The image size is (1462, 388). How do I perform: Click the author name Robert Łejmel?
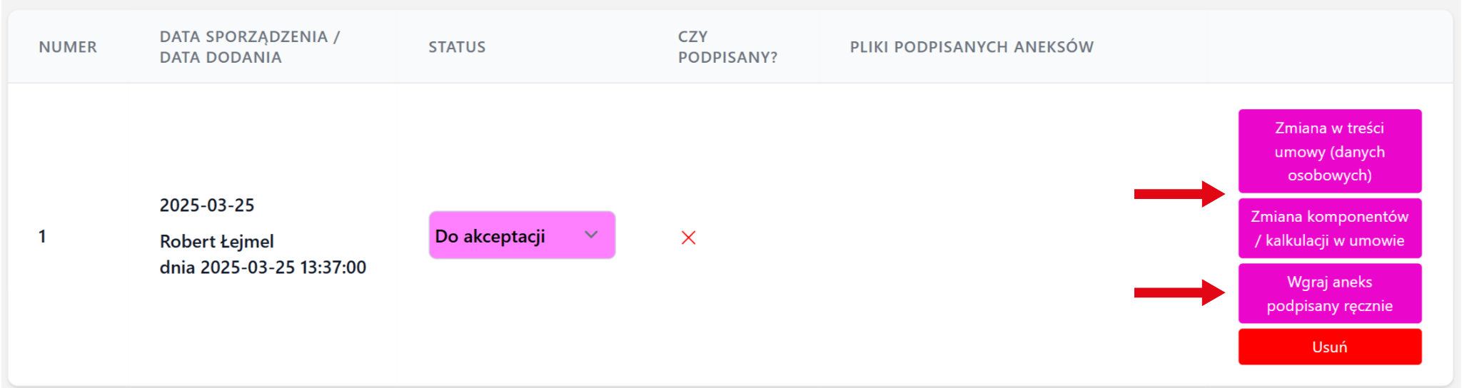click(216, 242)
